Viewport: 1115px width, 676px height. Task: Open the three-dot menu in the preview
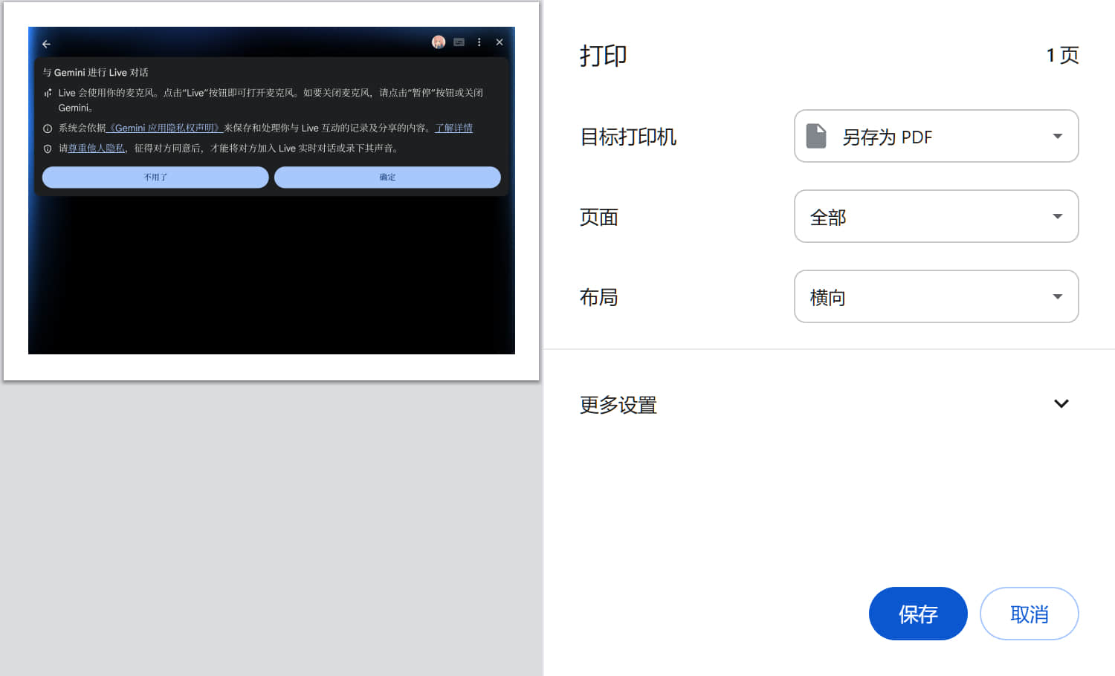coord(479,42)
